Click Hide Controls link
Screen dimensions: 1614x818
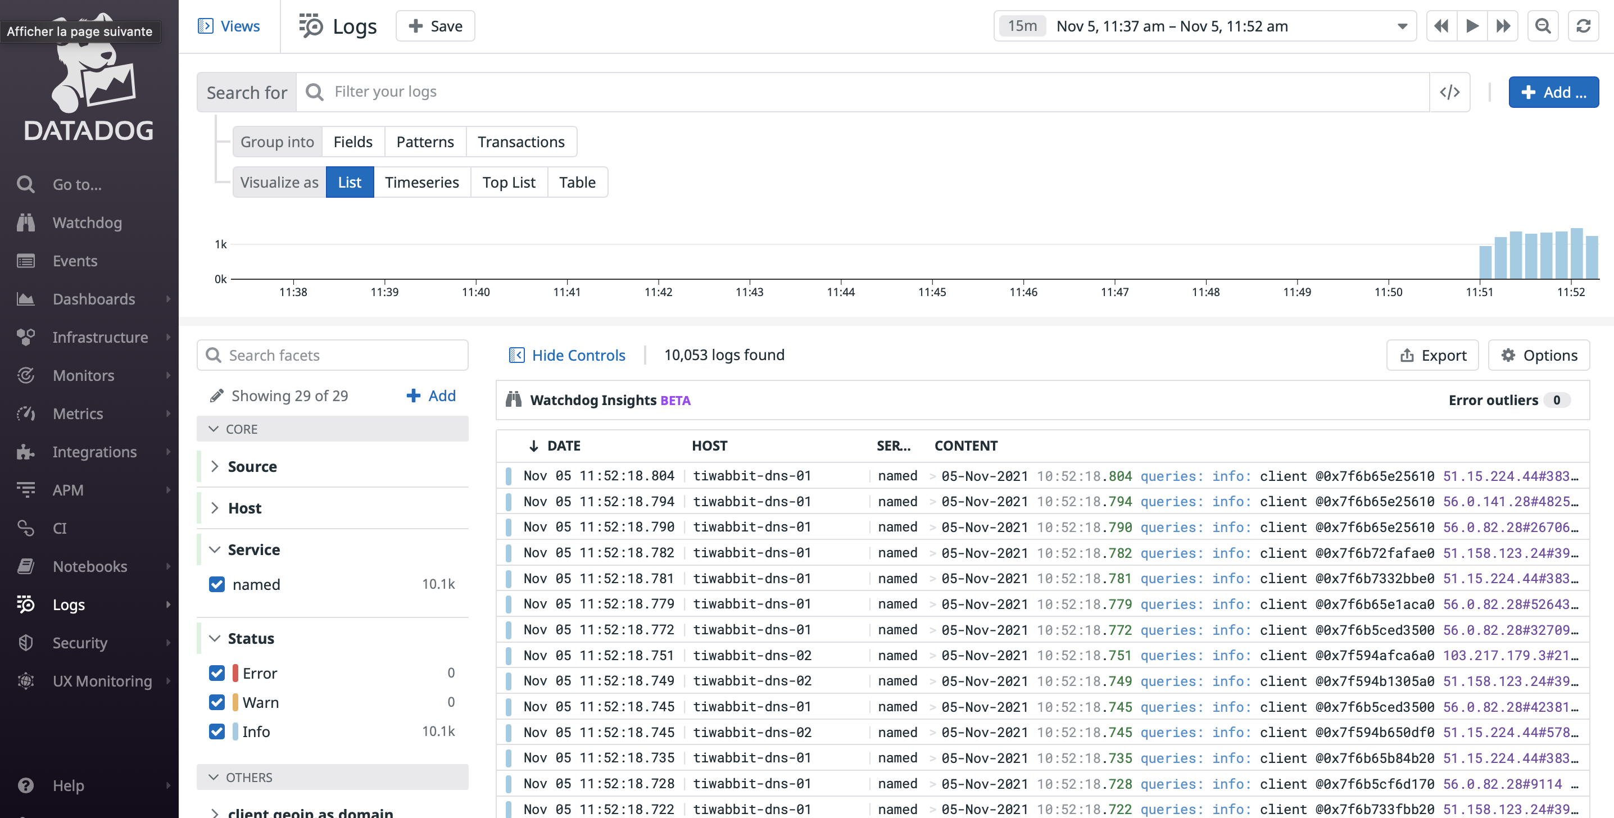[566, 355]
